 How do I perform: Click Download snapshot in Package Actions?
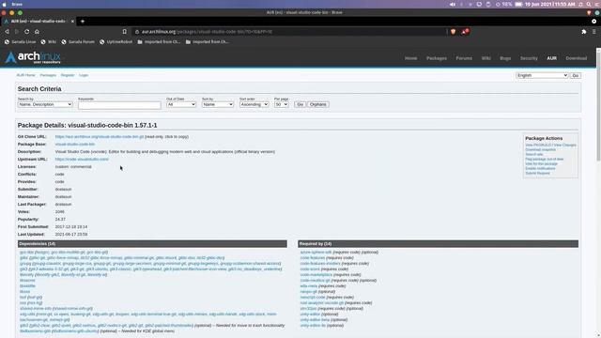tap(540, 150)
